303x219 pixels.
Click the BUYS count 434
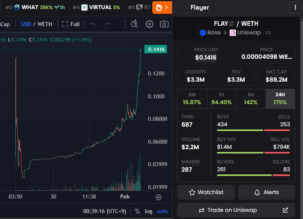[222, 124]
